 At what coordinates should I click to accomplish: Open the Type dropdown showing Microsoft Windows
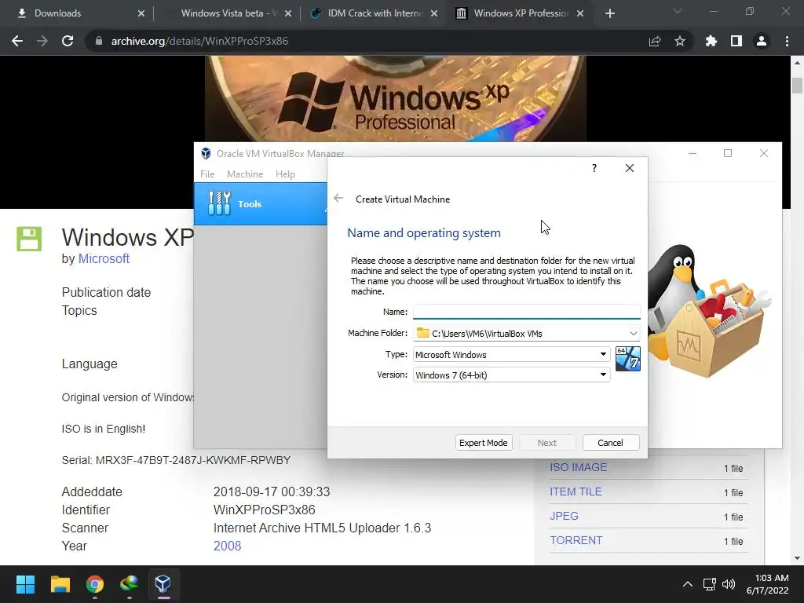pyautogui.click(x=512, y=354)
